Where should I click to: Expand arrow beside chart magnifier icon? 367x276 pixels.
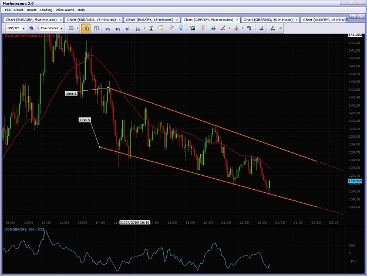click(144, 28)
